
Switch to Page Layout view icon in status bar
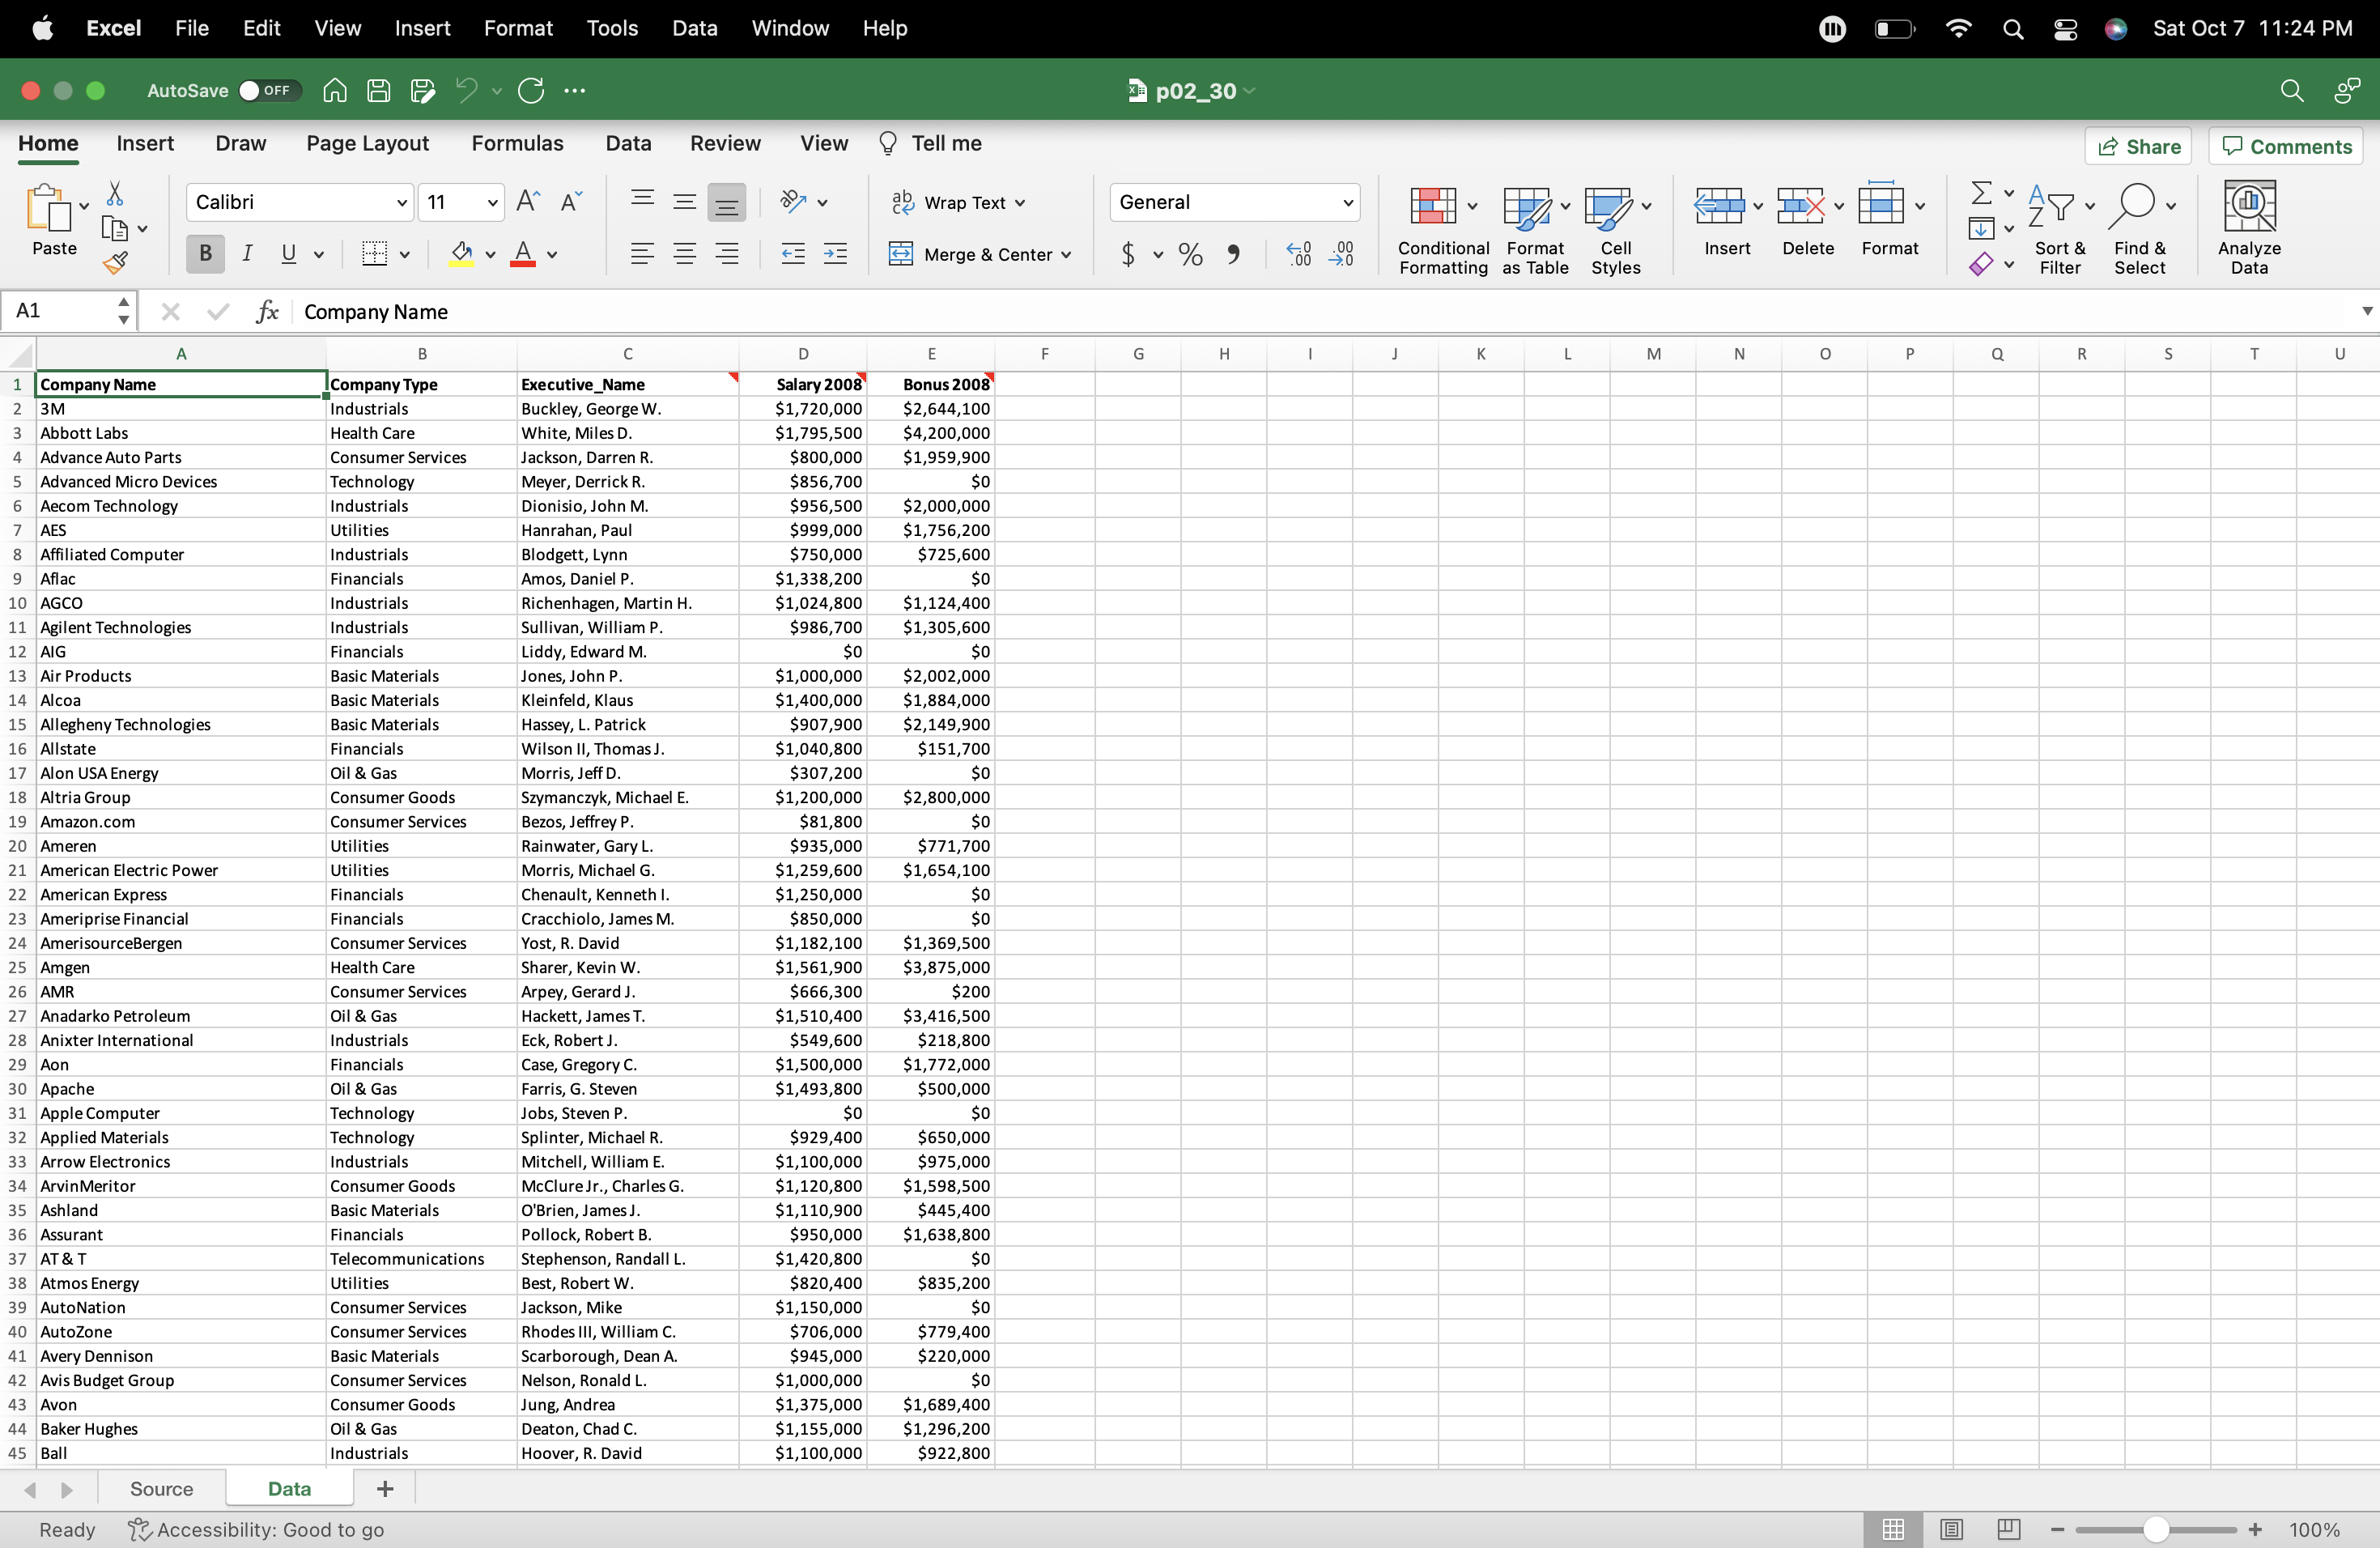click(1951, 1529)
